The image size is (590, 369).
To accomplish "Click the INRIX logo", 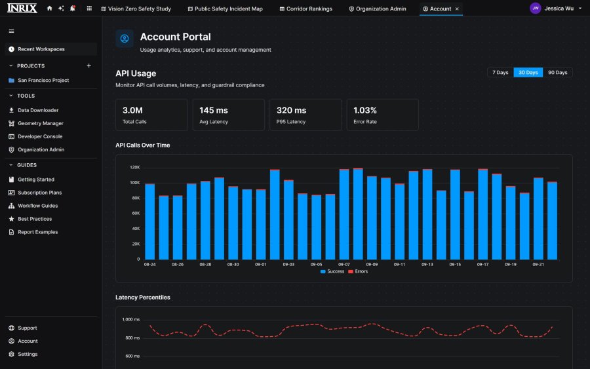I will click(22, 9).
